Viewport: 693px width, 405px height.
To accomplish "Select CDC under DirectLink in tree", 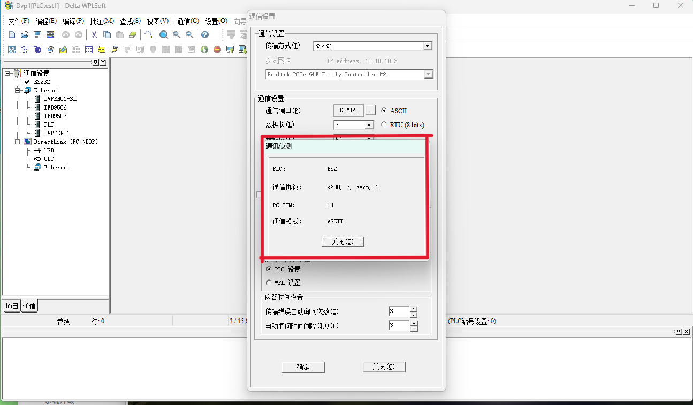I will pyautogui.click(x=49, y=159).
